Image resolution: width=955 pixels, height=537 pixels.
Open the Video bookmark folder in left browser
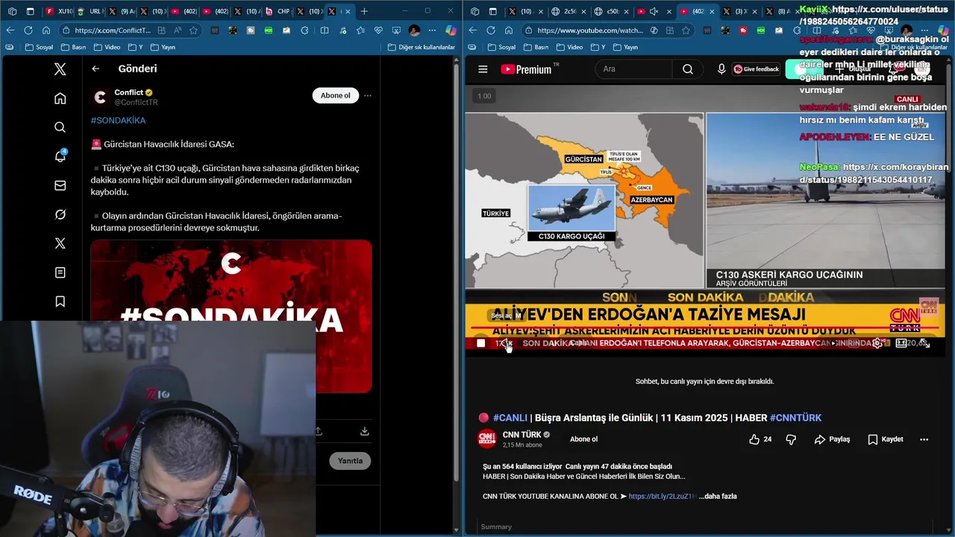point(107,47)
